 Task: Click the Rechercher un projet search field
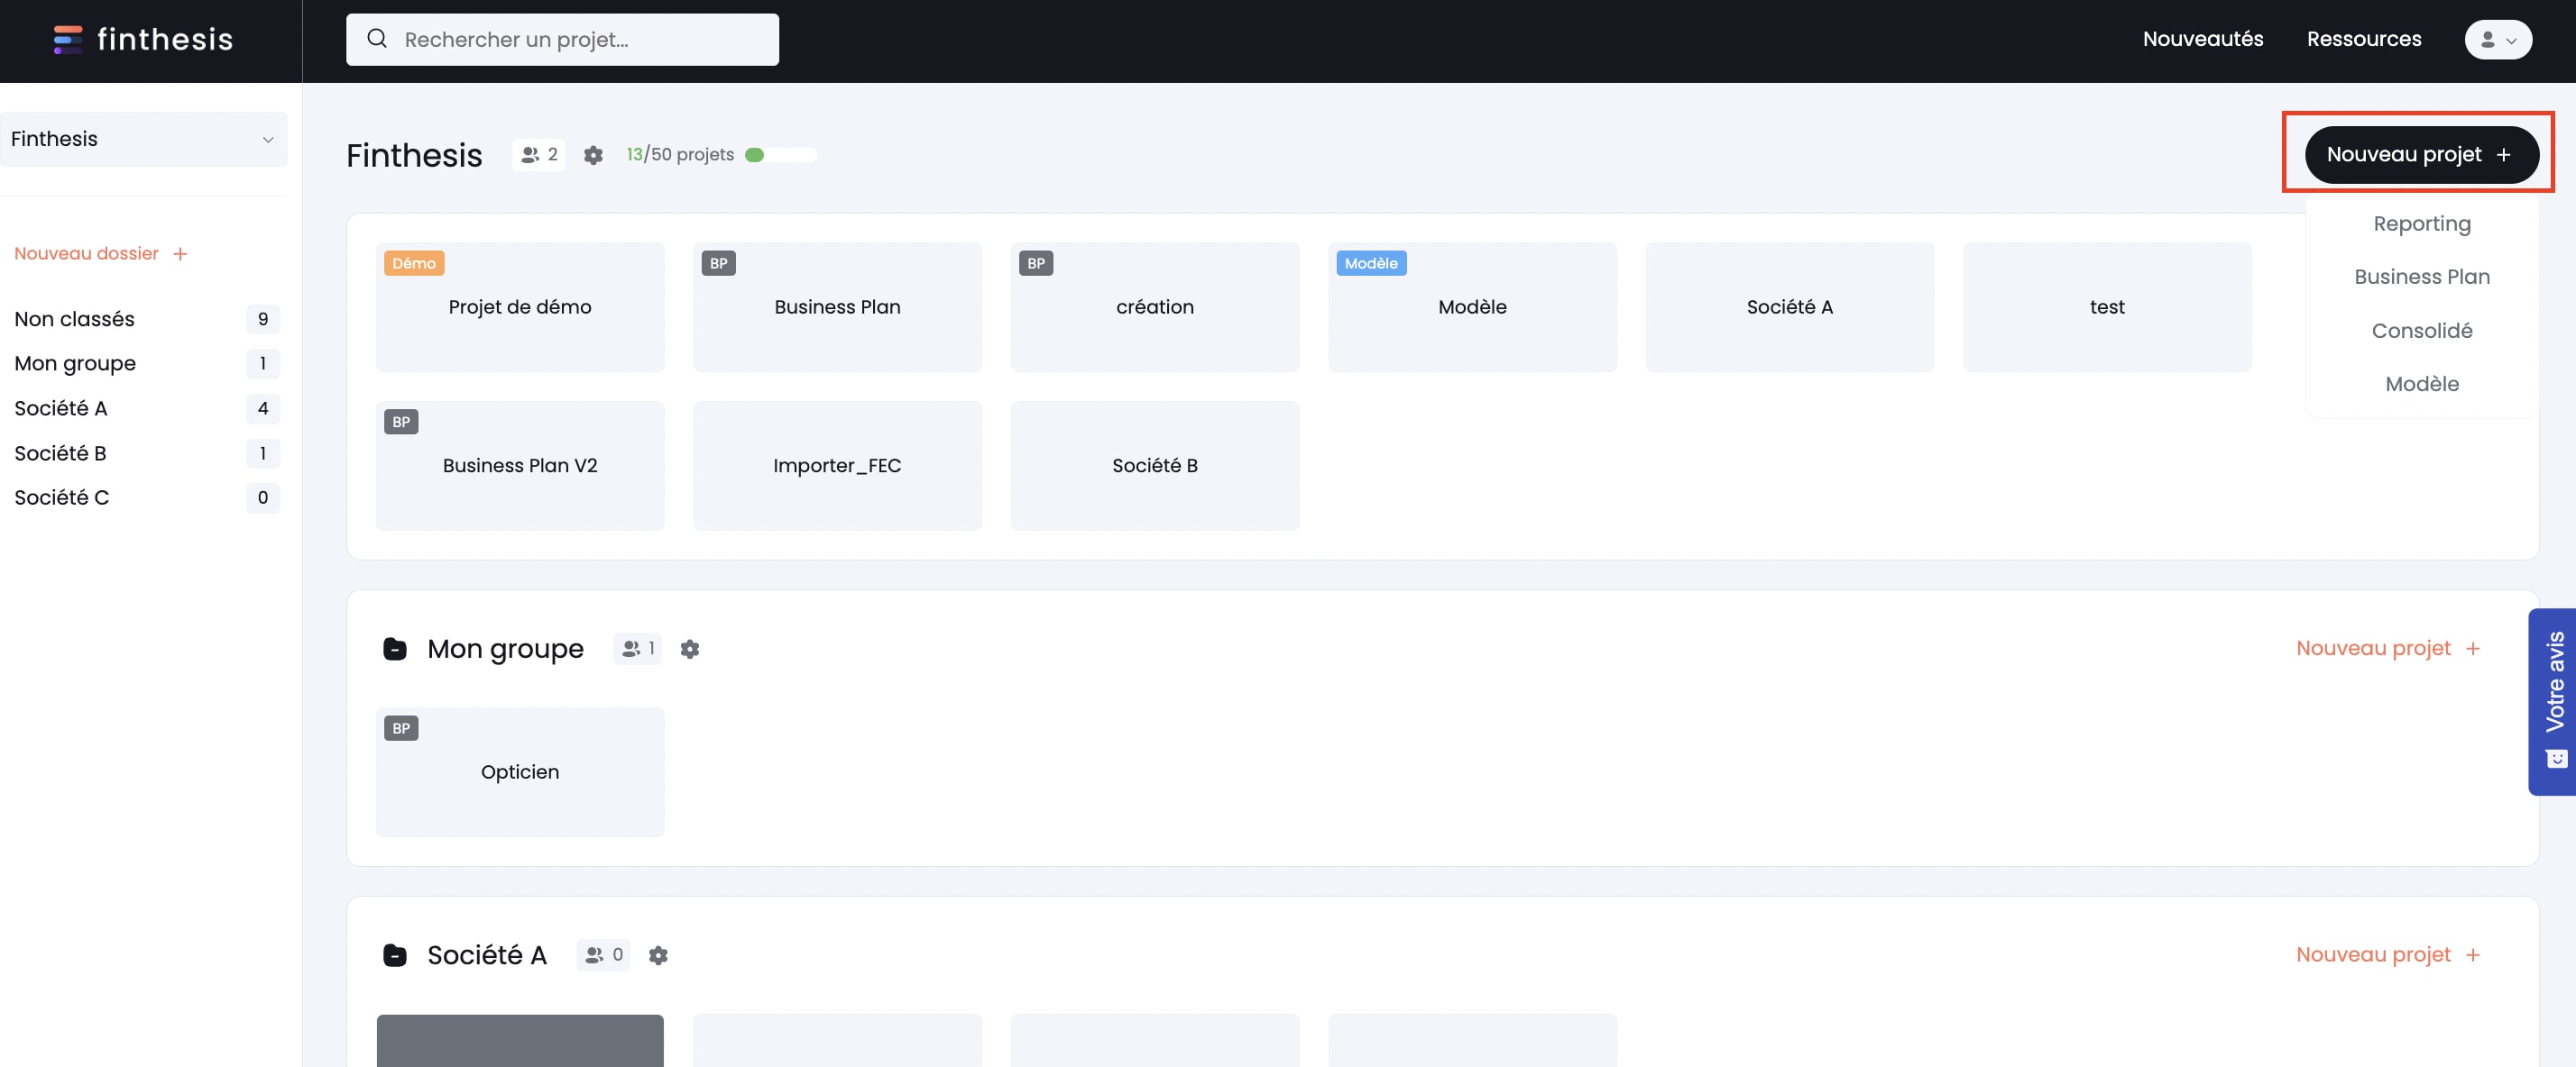pyautogui.click(x=562, y=39)
